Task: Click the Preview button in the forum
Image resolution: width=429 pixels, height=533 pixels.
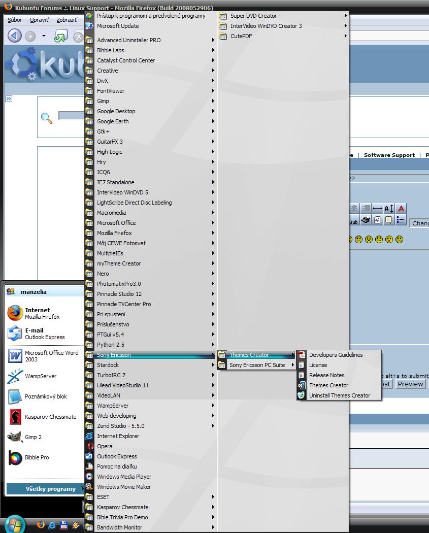Action: pyautogui.click(x=410, y=384)
